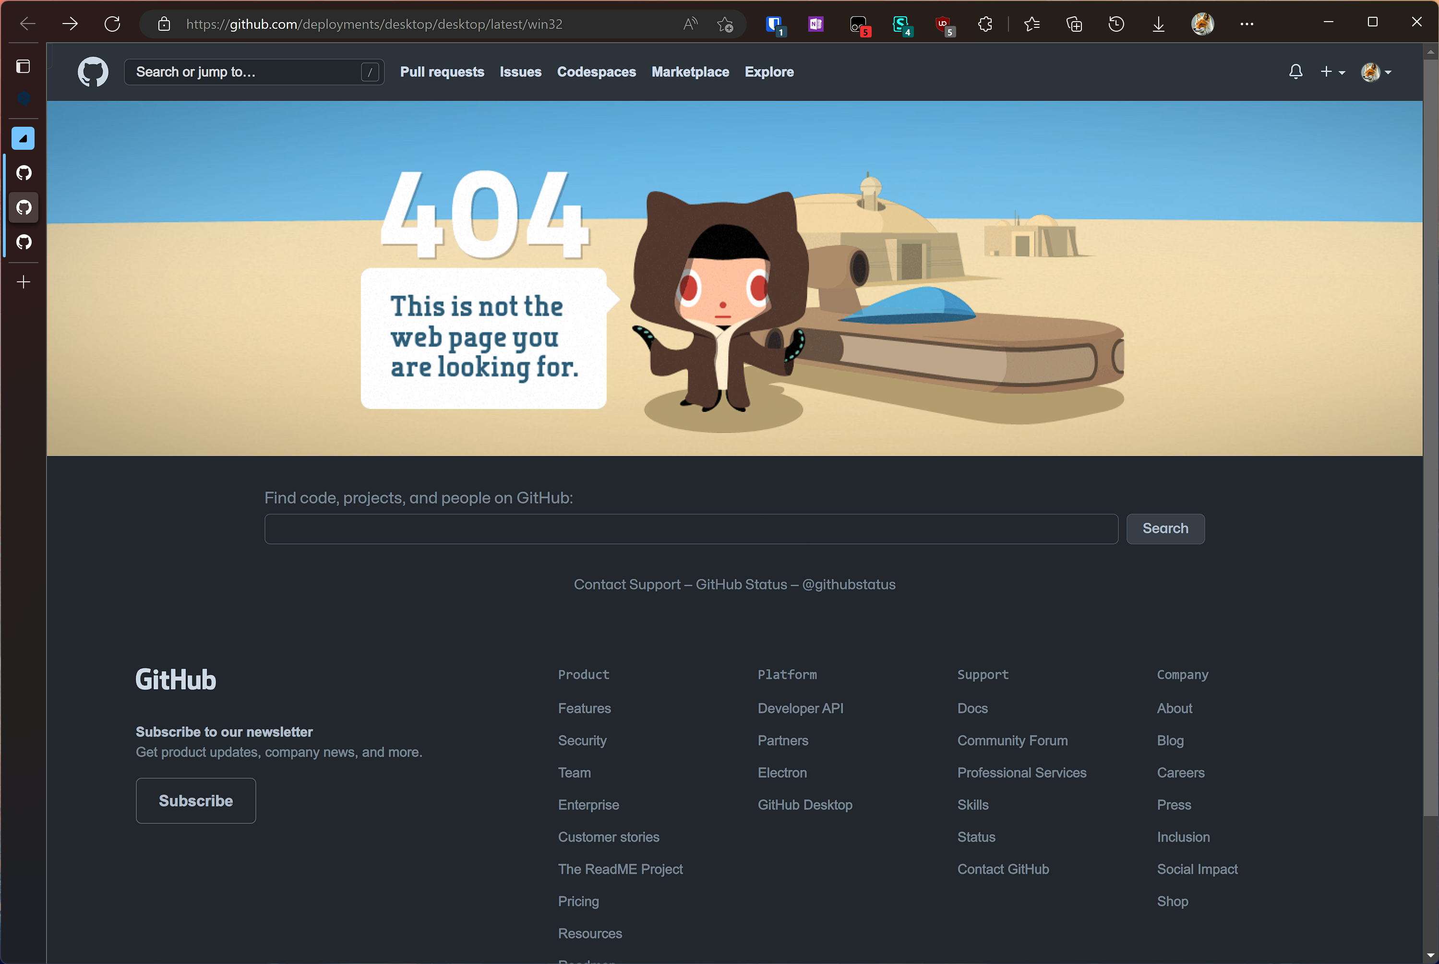Open the Social Impact footer link
The height and width of the screenshot is (964, 1439).
pyautogui.click(x=1197, y=869)
